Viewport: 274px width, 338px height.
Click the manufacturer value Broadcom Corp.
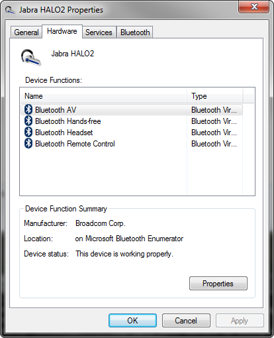click(x=101, y=223)
